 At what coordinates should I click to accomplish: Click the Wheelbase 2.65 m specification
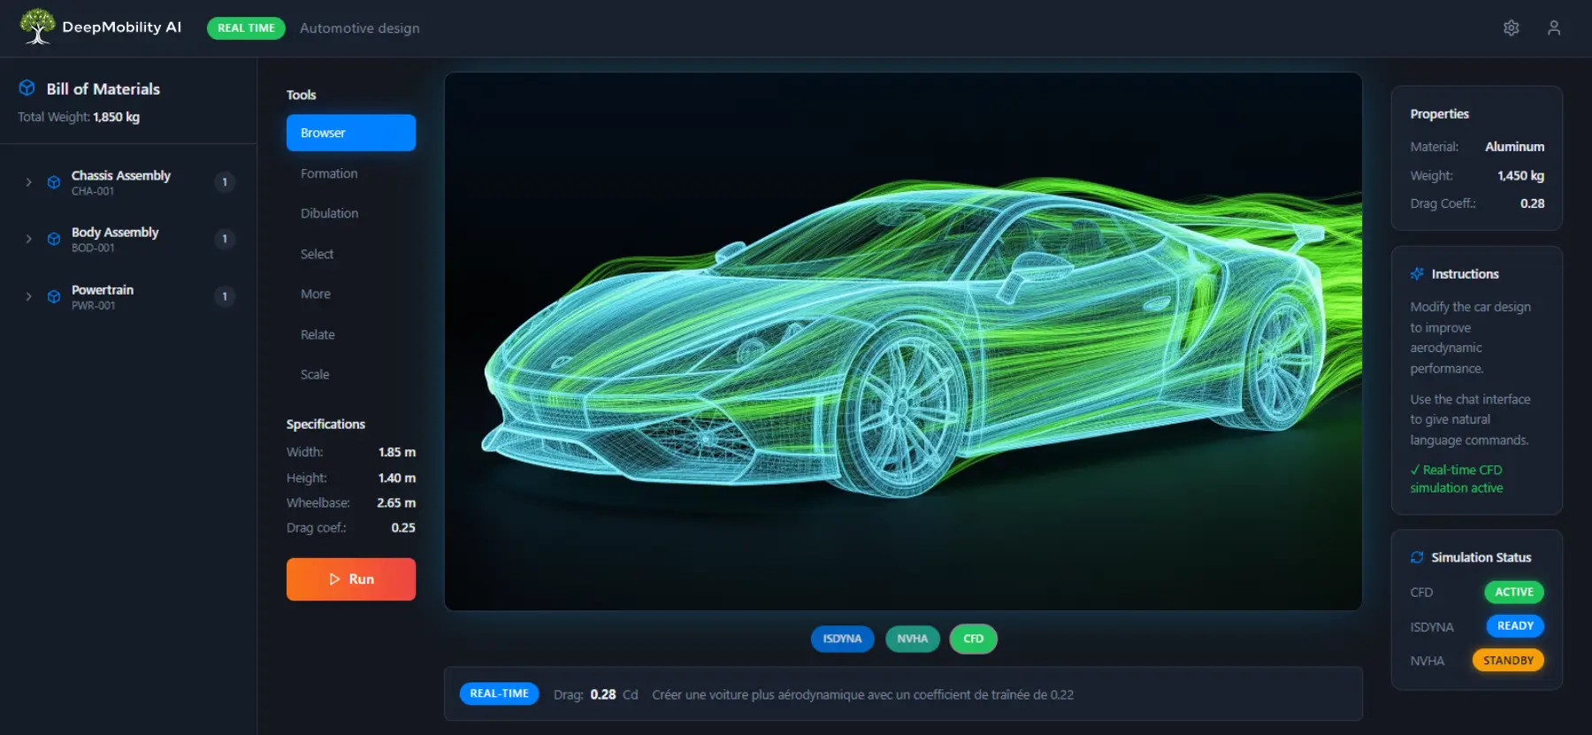click(351, 502)
